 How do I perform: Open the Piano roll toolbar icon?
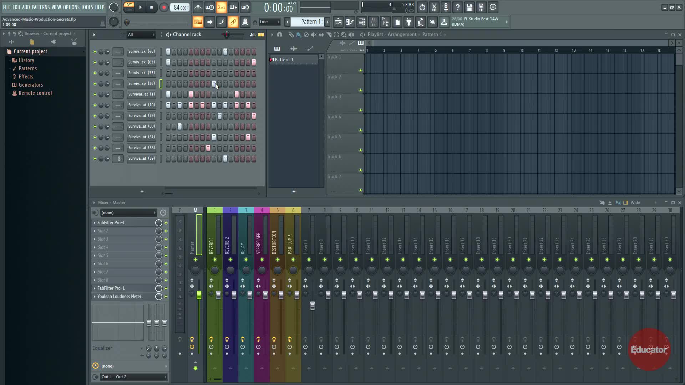coord(350,22)
